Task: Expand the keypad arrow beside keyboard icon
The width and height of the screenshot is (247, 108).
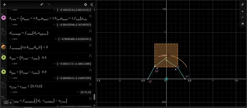Action: pyautogui.click(x=11, y=103)
